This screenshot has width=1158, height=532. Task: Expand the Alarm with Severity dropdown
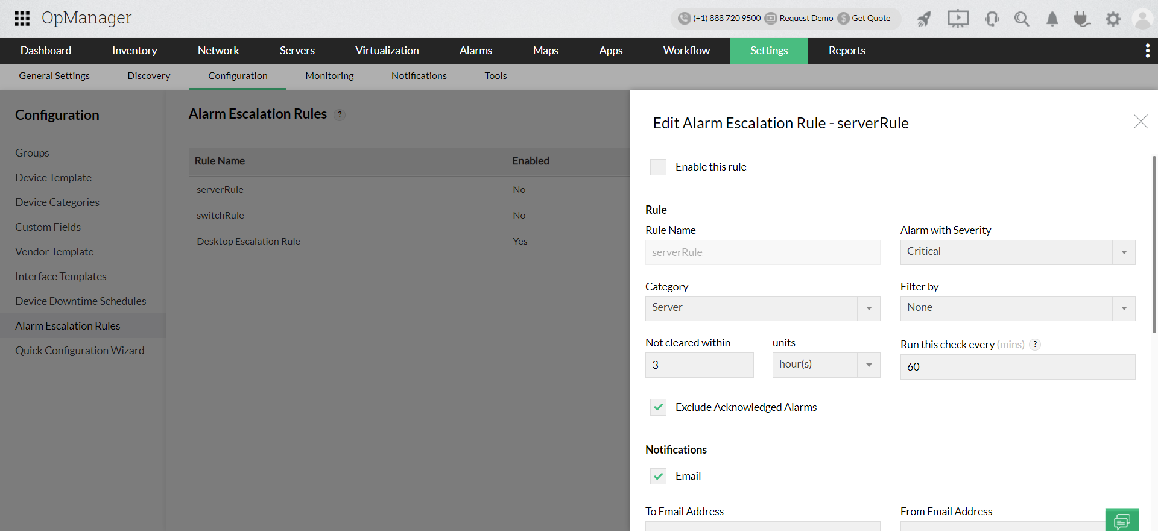pyautogui.click(x=1017, y=252)
